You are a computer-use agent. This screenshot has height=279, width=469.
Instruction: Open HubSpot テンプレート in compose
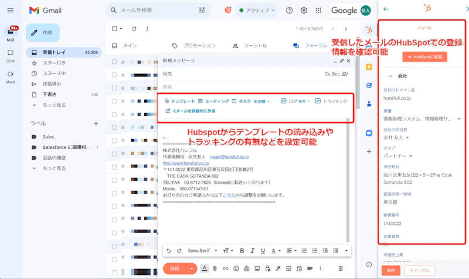[180, 101]
